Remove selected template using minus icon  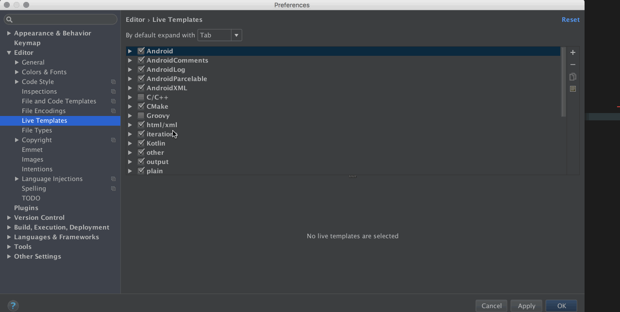click(572, 64)
